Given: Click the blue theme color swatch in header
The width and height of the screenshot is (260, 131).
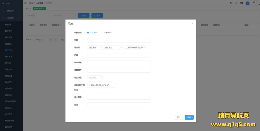Looking at the screenshot, I should (x=248, y=3).
